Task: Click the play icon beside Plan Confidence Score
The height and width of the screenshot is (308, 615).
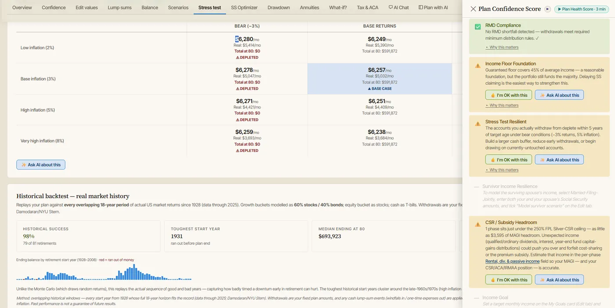Action: (547, 9)
